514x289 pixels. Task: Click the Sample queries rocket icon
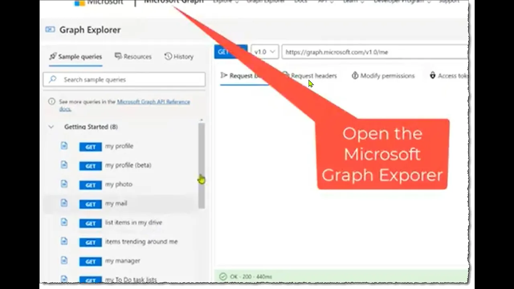click(53, 57)
